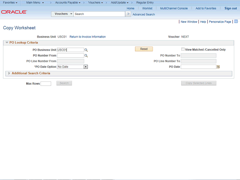Collapse the PO Lookup Criteria section
The height and width of the screenshot is (180, 240).
tap(7, 42)
